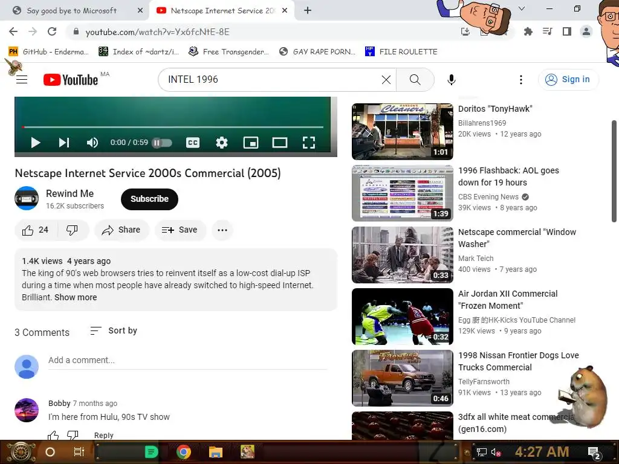Screen dimensions: 619x464
Task: Toggle Chrome side panel
Action: 567,31
